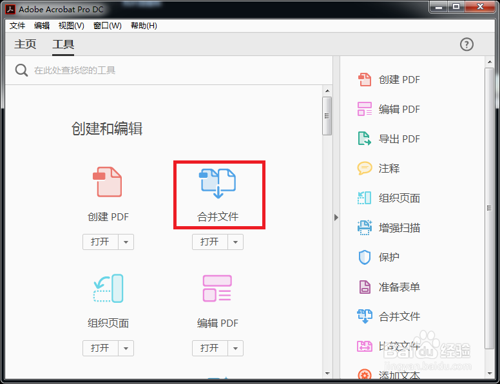Image resolution: width=500 pixels, height=384 pixels.
Task: Click the 创建 PDF text in sidebar
Action: coord(399,80)
